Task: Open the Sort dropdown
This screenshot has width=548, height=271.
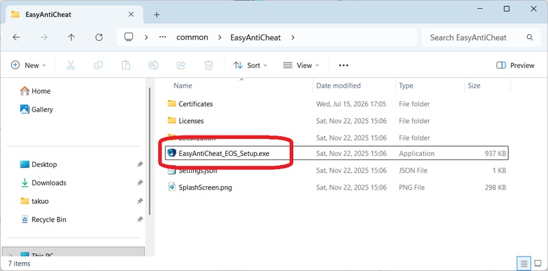Action: coord(250,65)
